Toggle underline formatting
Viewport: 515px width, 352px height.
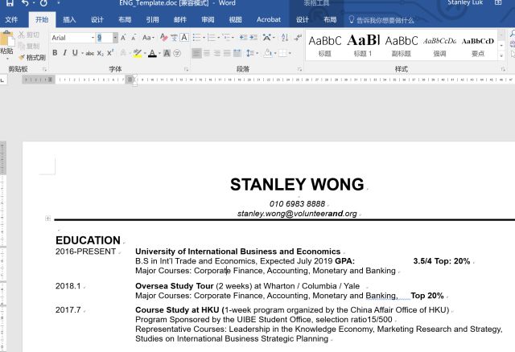click(75, 53)
